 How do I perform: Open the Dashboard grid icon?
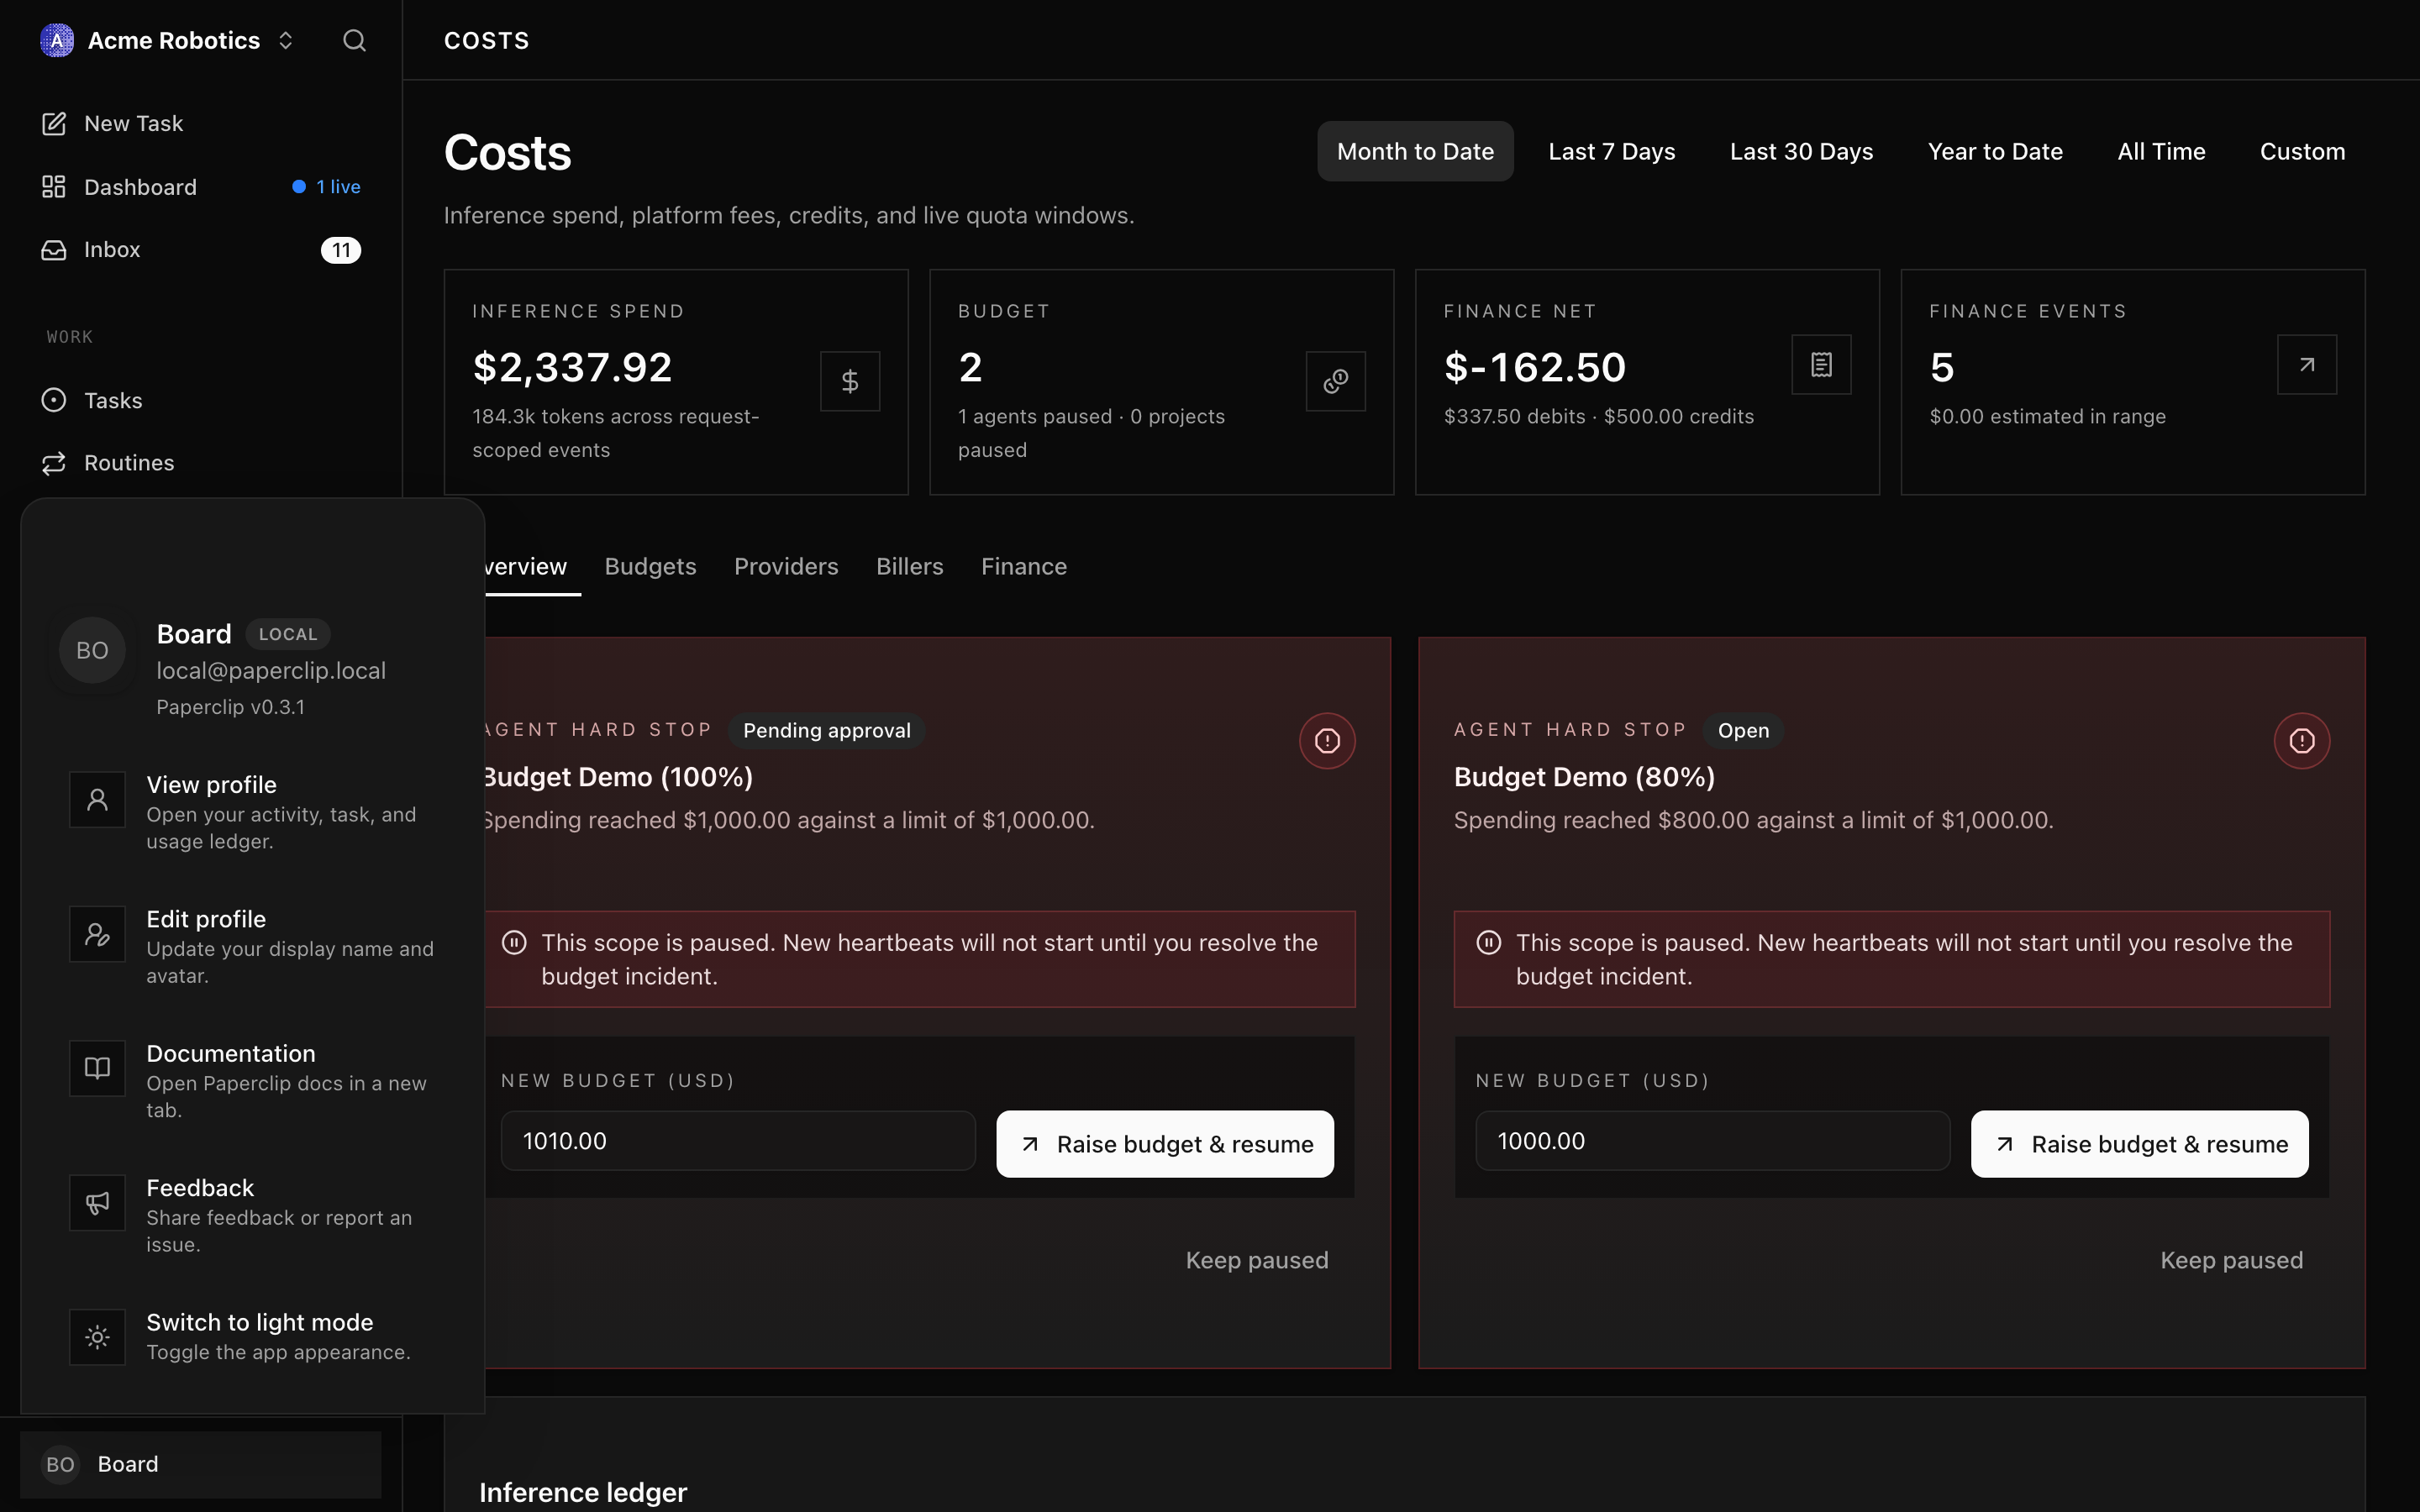point(54,187)
